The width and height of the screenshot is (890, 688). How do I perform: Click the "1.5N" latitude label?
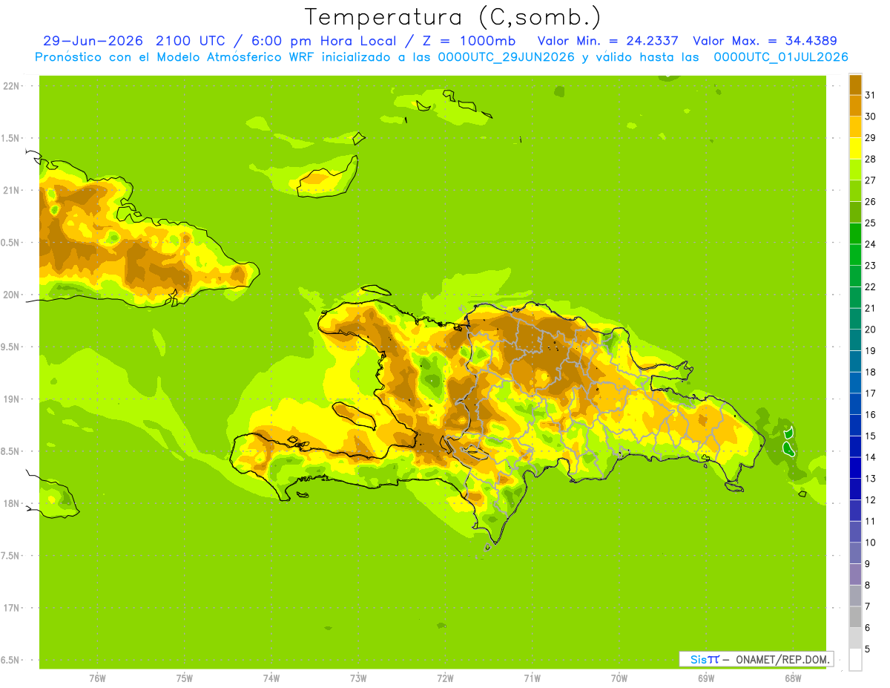pyautogui.click(x=11, y=138)
